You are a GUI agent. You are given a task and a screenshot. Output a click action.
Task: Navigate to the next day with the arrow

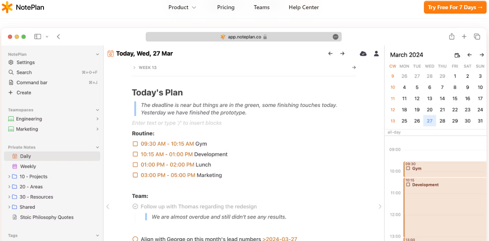pos(342,53)
